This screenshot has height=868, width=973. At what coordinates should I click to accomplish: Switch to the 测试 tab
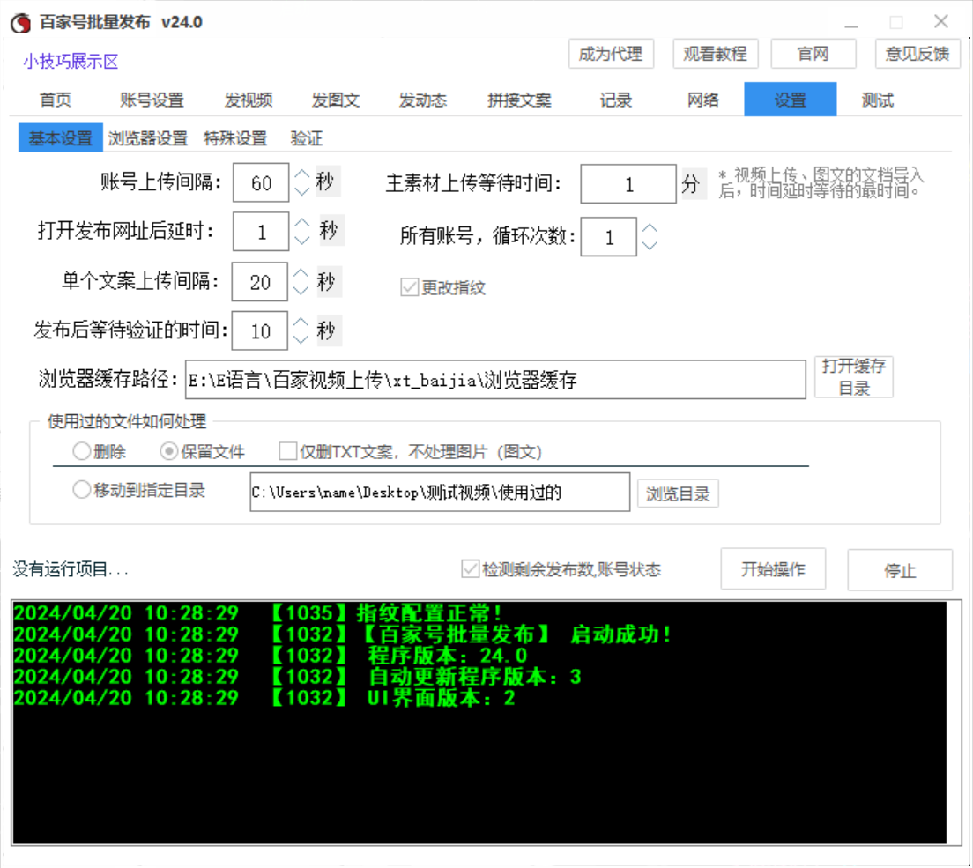click(x=878, y=100)
